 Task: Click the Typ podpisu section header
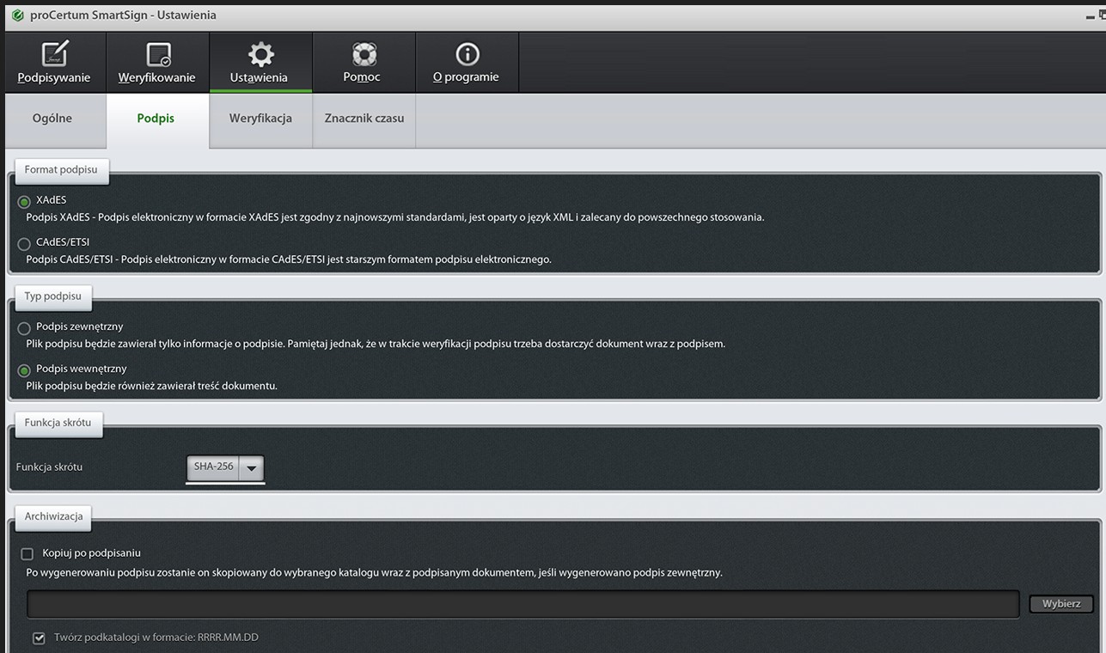point(52,296)
